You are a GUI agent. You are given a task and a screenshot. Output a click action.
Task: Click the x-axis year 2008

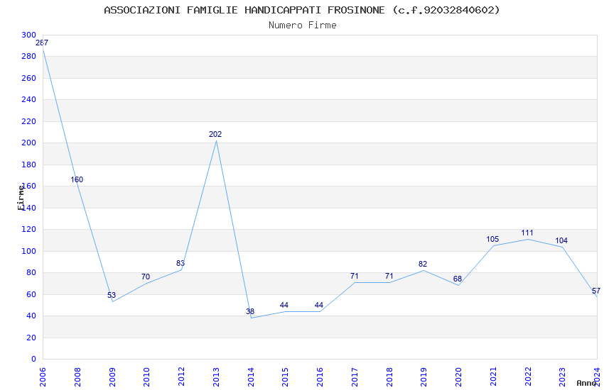pos(77,377)
